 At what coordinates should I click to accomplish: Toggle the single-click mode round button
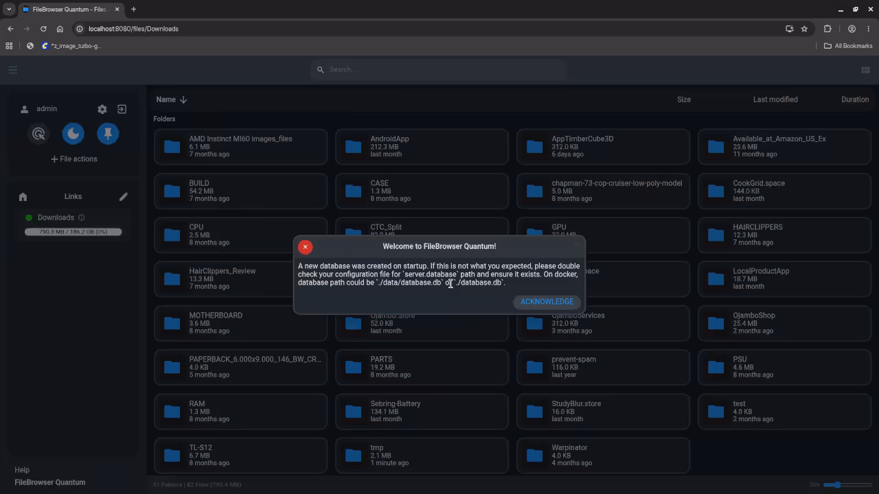(x=39, y=134)
